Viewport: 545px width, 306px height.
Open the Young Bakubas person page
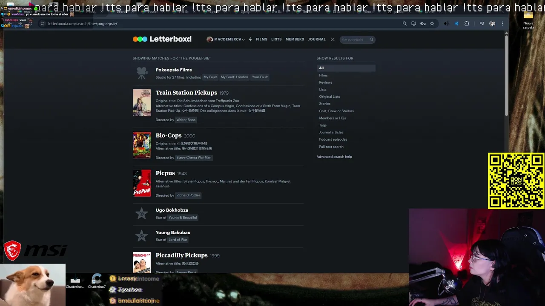coord(173,232)
